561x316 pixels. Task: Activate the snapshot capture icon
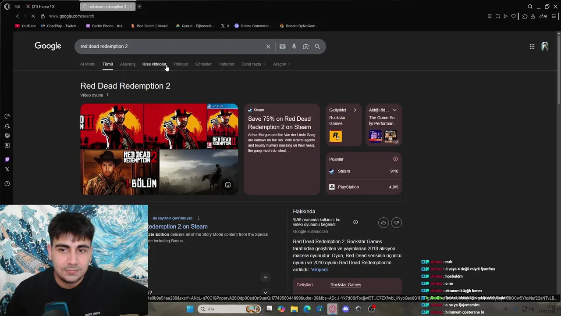coord(497,16)
